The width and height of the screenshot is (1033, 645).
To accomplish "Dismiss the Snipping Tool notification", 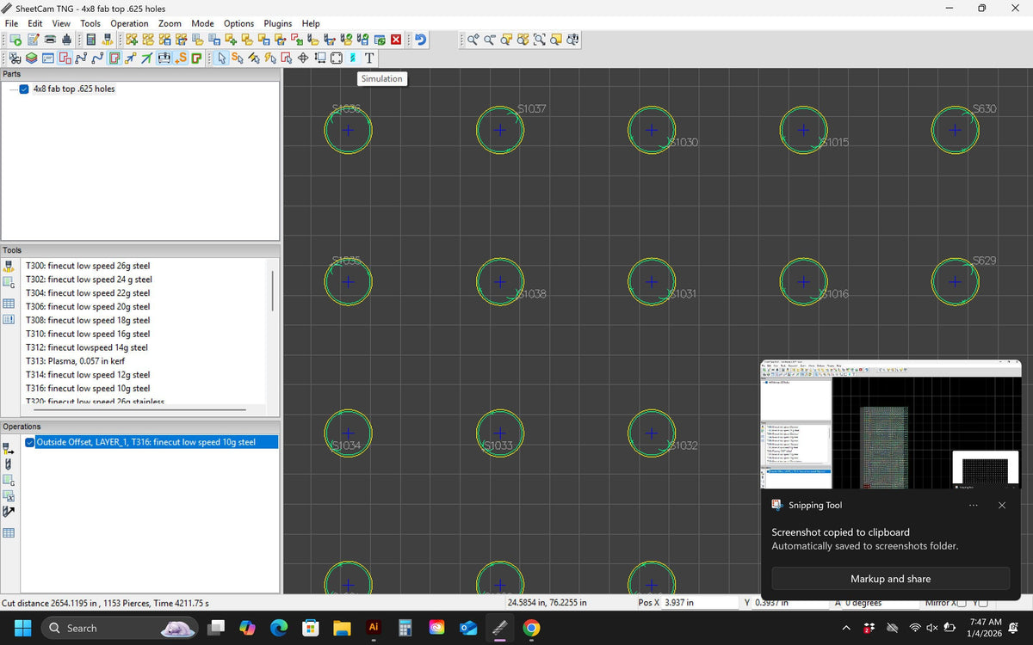I will 1001,506.
